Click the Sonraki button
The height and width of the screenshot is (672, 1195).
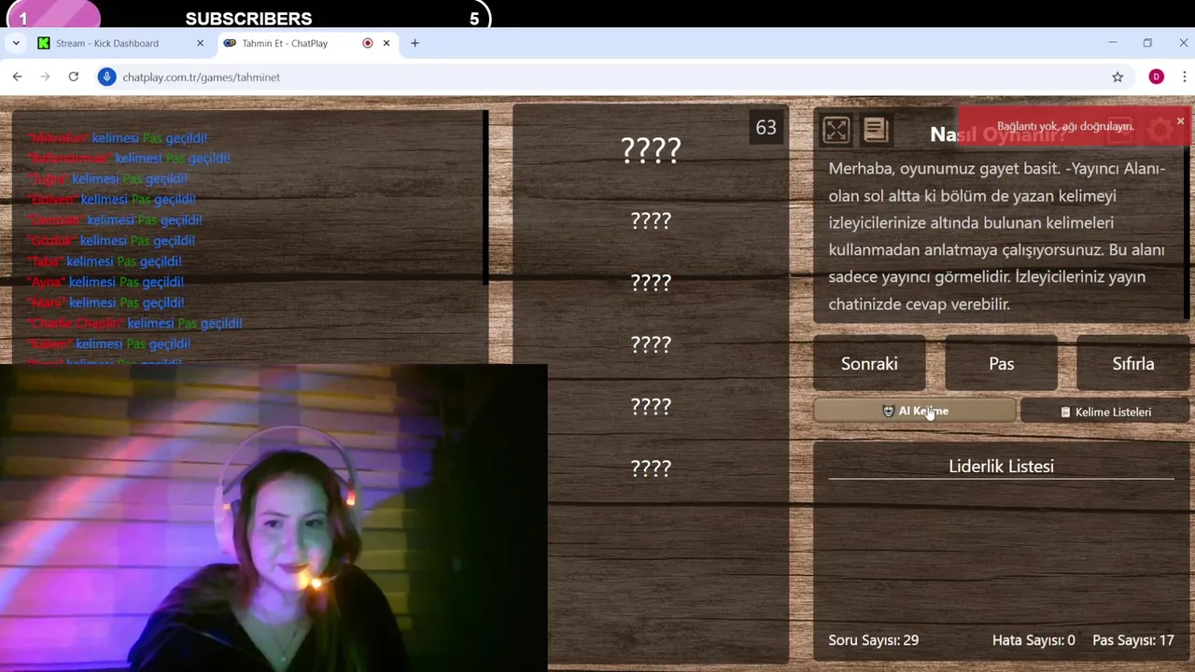tap(869, 364)
